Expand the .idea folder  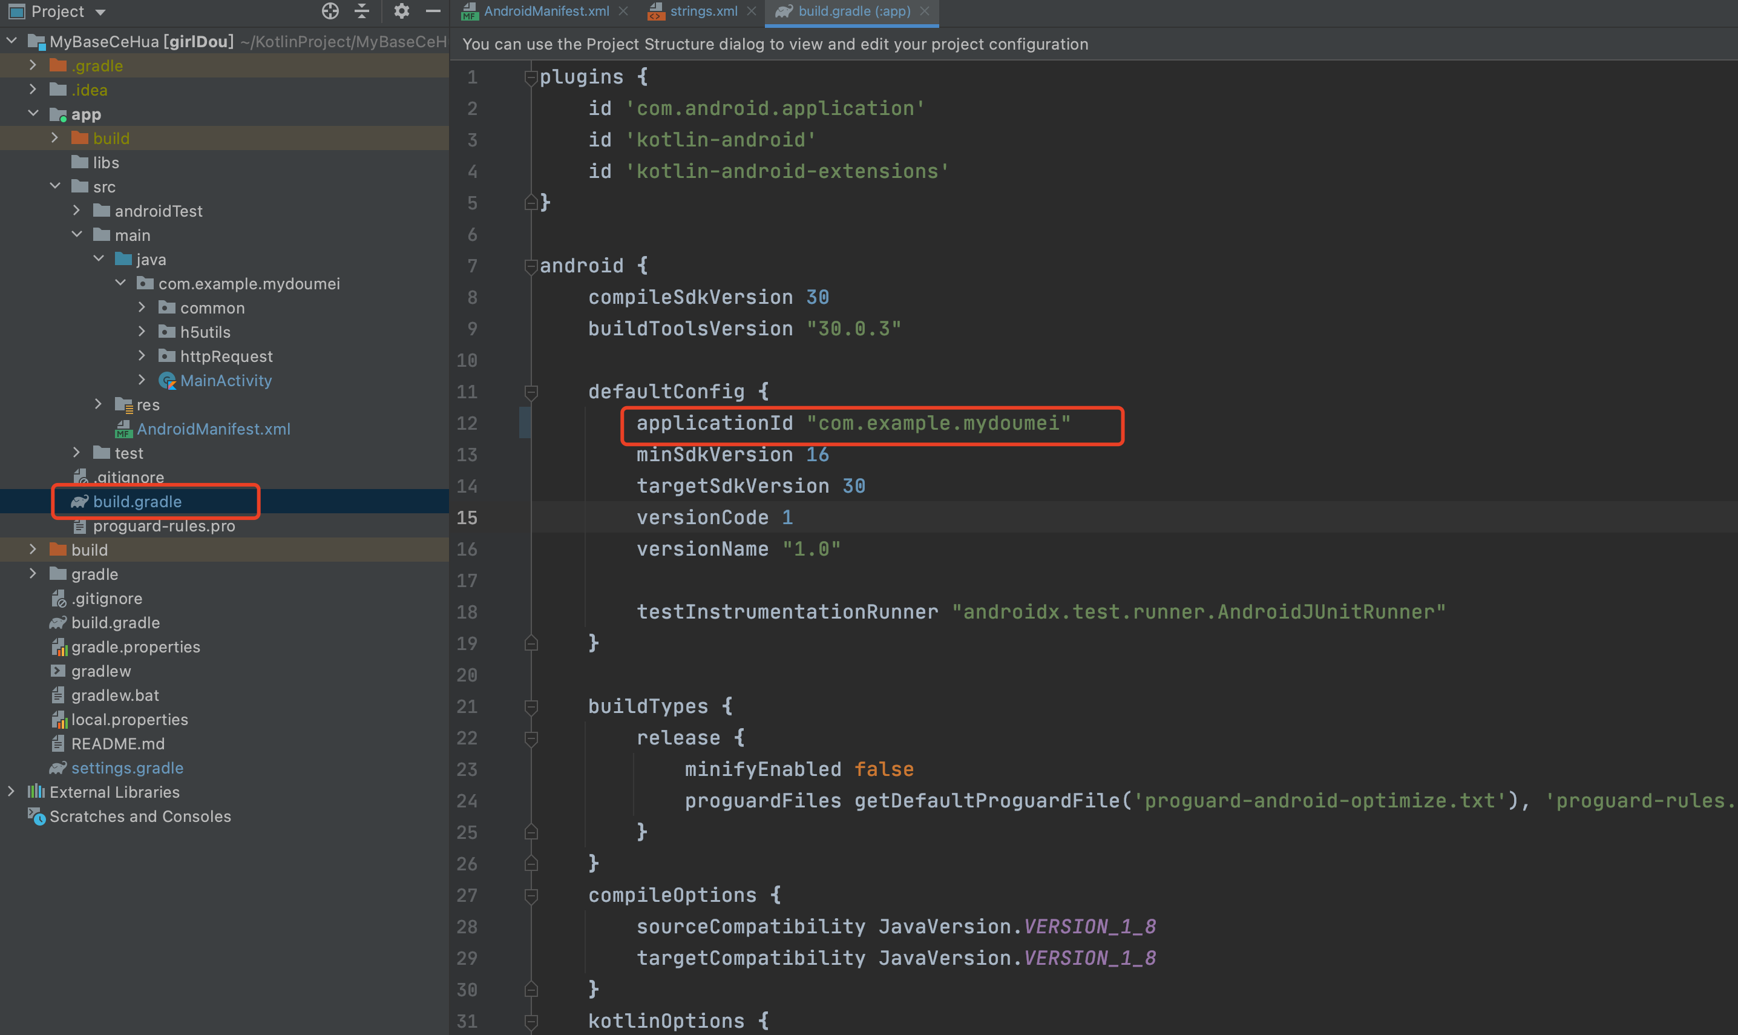tap(33, 89)
